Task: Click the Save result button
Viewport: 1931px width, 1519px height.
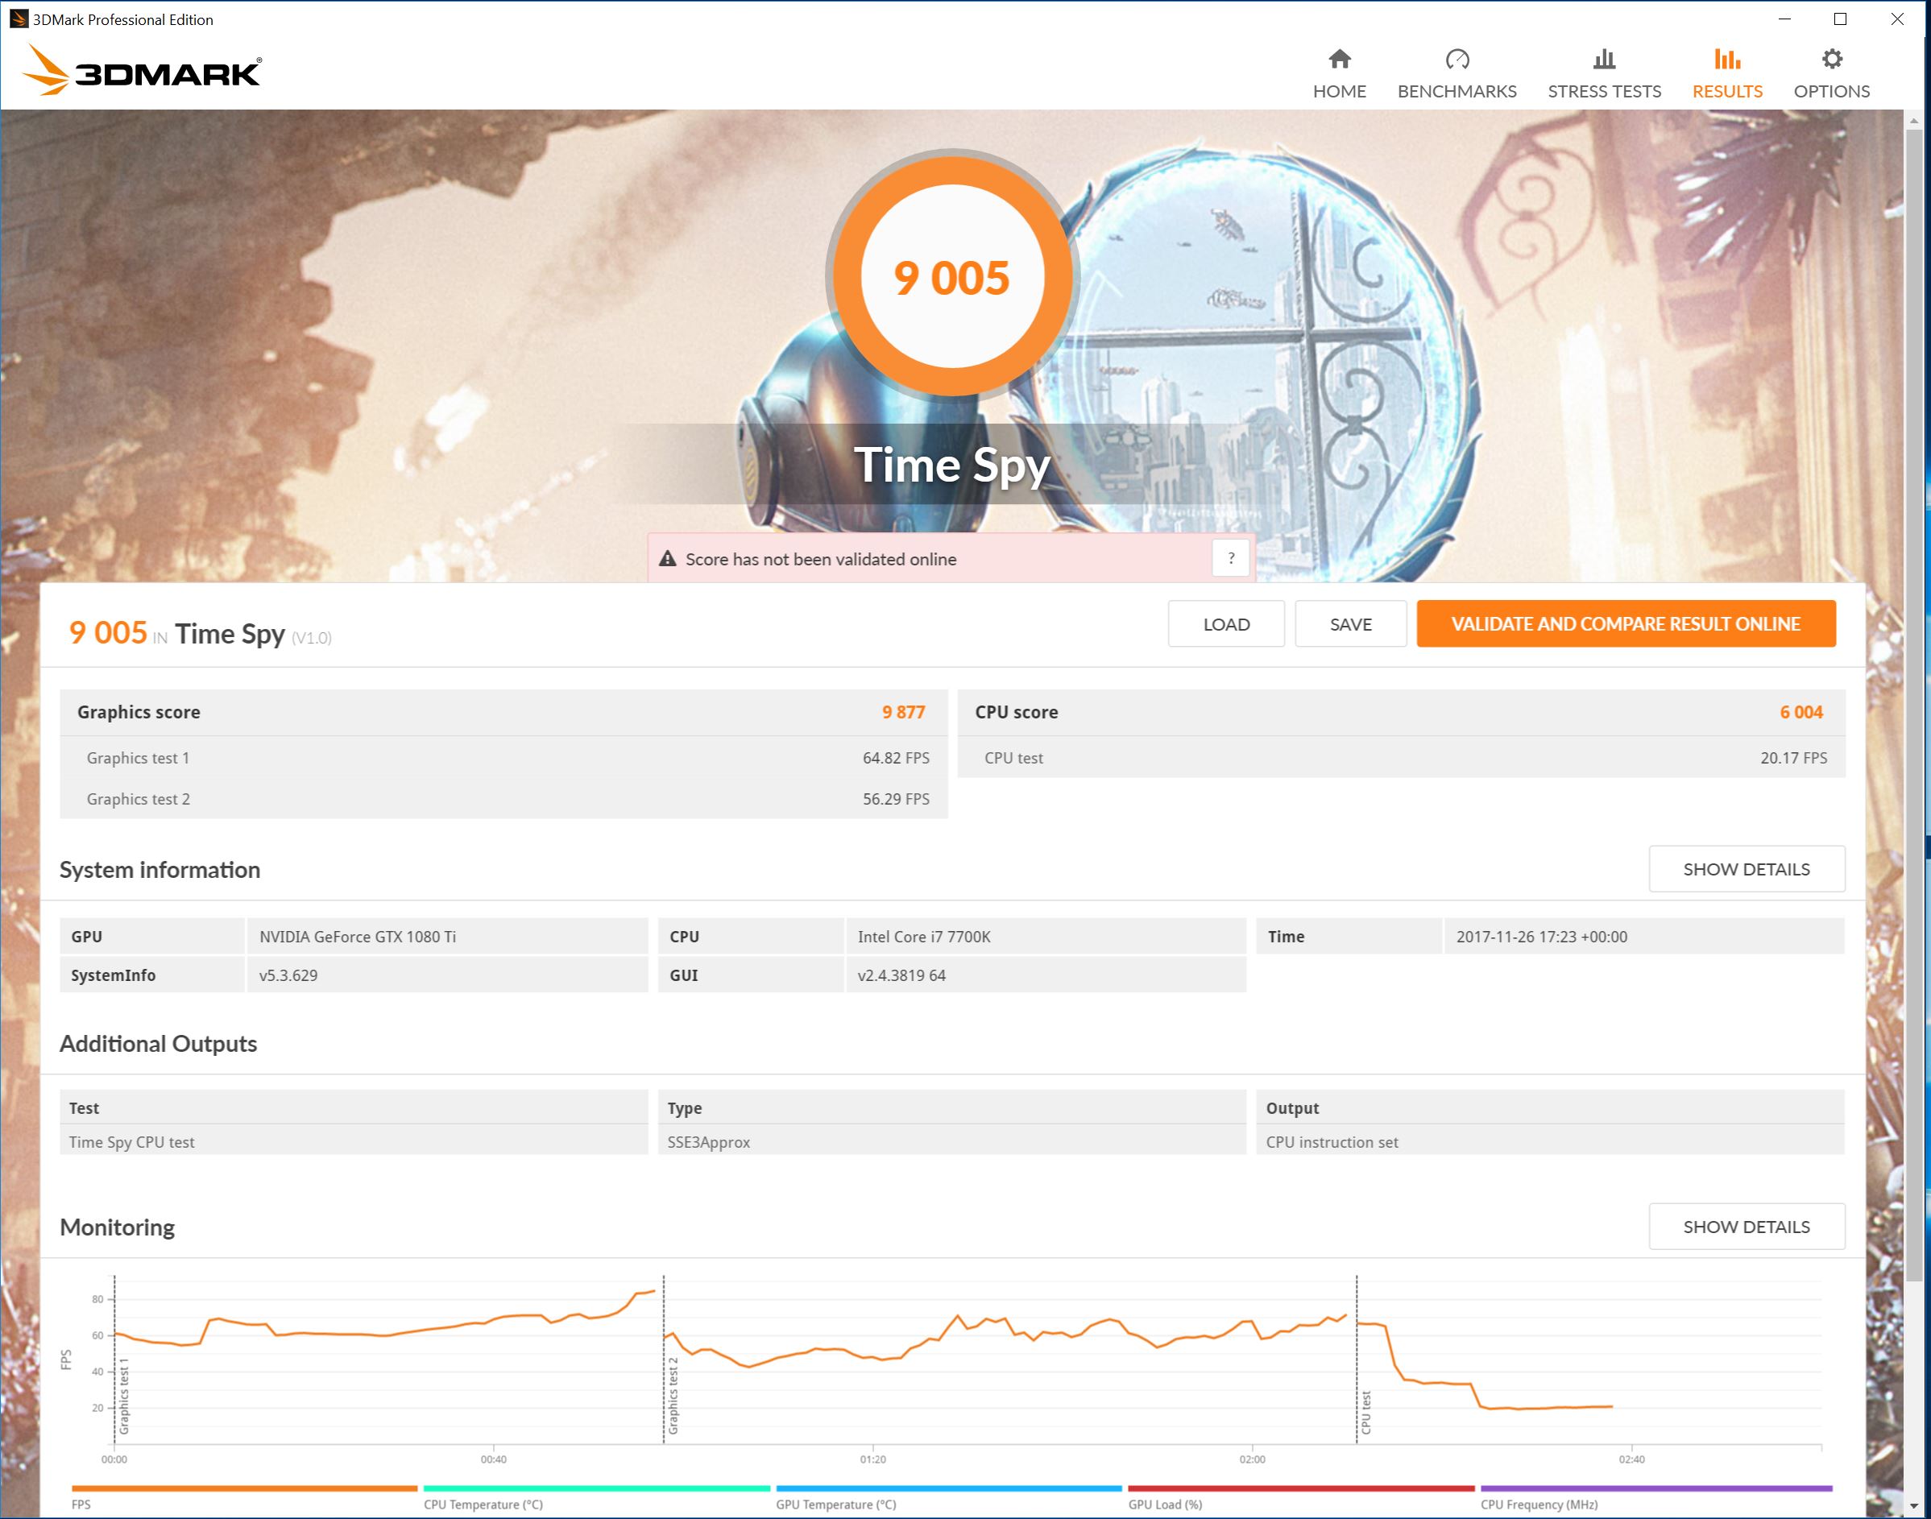Action: pyautogui.click(x=1350, y=624)
